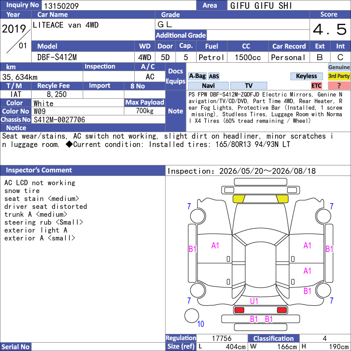Click the Serial No field

[x=98, y=347]
